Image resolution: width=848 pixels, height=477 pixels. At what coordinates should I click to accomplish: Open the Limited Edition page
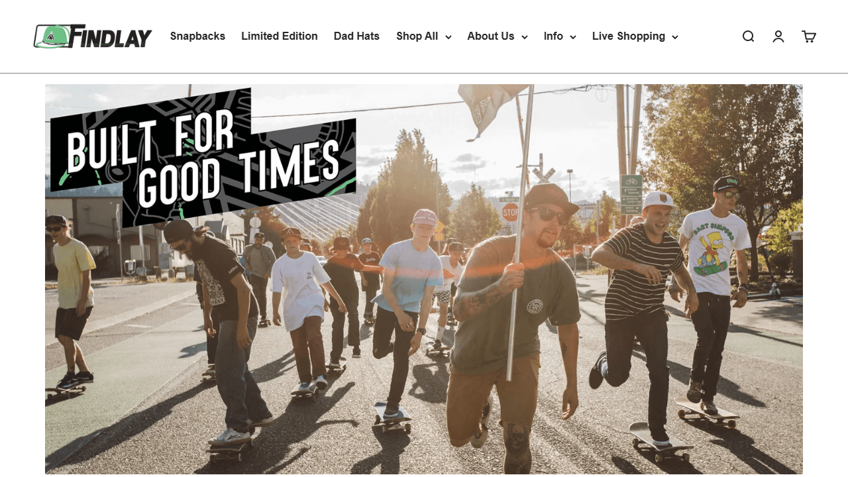click(x=280, y=36)
